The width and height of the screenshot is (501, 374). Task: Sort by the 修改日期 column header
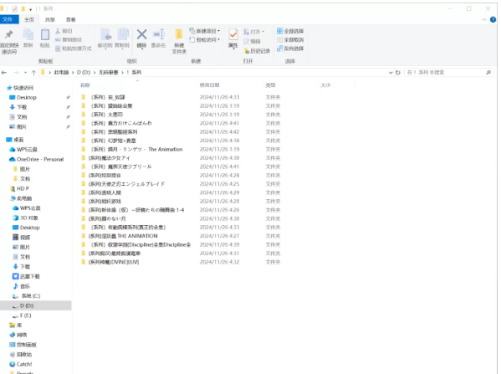click(x=210, y=85)
